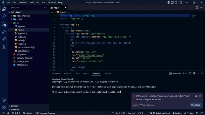The image size is (205, 115).
Task: Click the terminal prompt line with npm
Action: point(86,92)
